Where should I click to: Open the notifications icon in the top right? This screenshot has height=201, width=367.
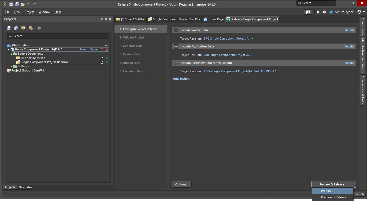pyautogui.click(x=308, y=12)
